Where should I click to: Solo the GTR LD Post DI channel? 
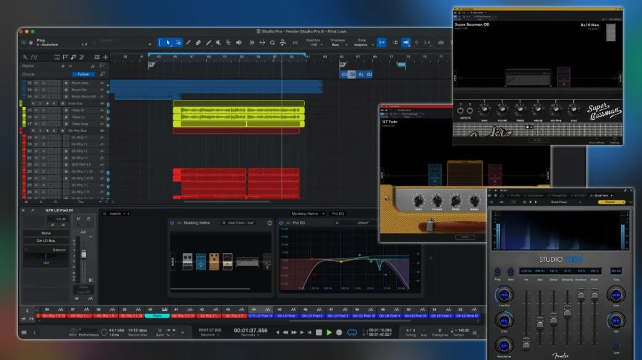coord(89,219)
